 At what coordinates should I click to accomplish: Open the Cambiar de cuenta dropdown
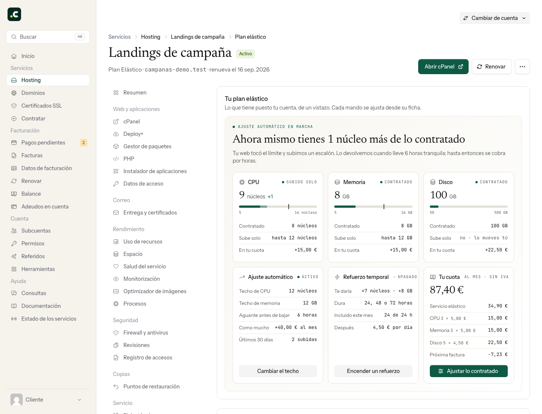(x=495, y=18)
